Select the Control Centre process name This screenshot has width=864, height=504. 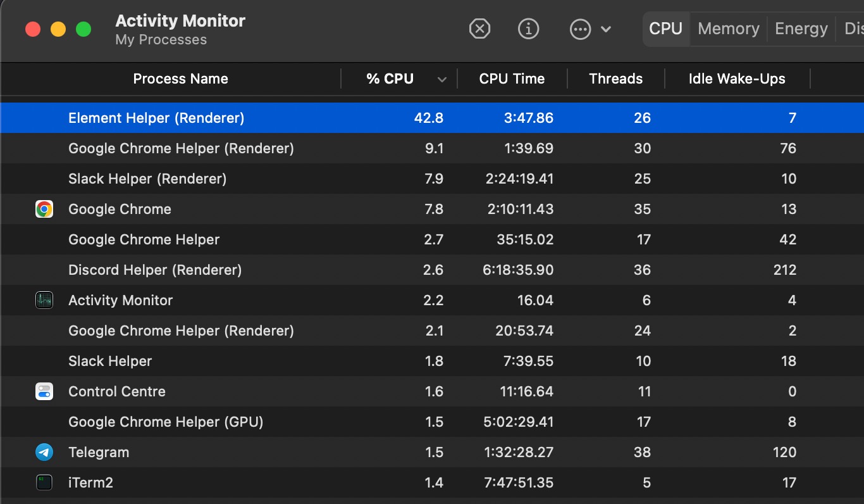click(117, 391)
